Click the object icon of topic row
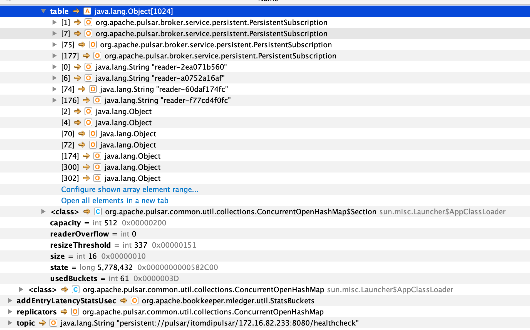The width and height of the screenshot is (530, 330). coord(53,323)
